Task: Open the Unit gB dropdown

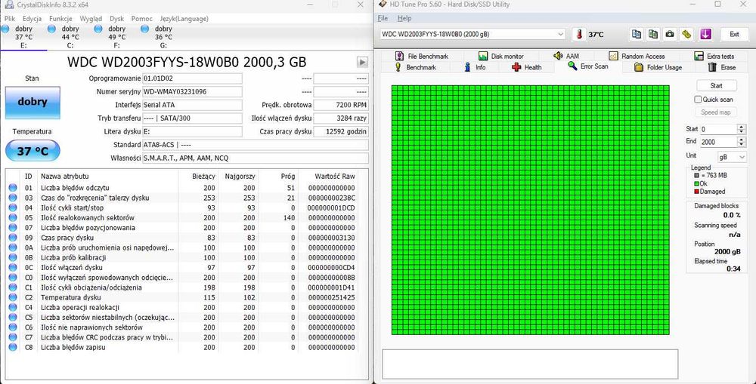Action: (x=732, y=157)
